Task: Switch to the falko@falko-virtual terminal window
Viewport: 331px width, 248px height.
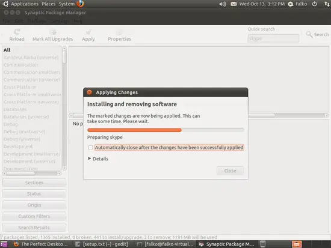Action: [x=165, y=244]
